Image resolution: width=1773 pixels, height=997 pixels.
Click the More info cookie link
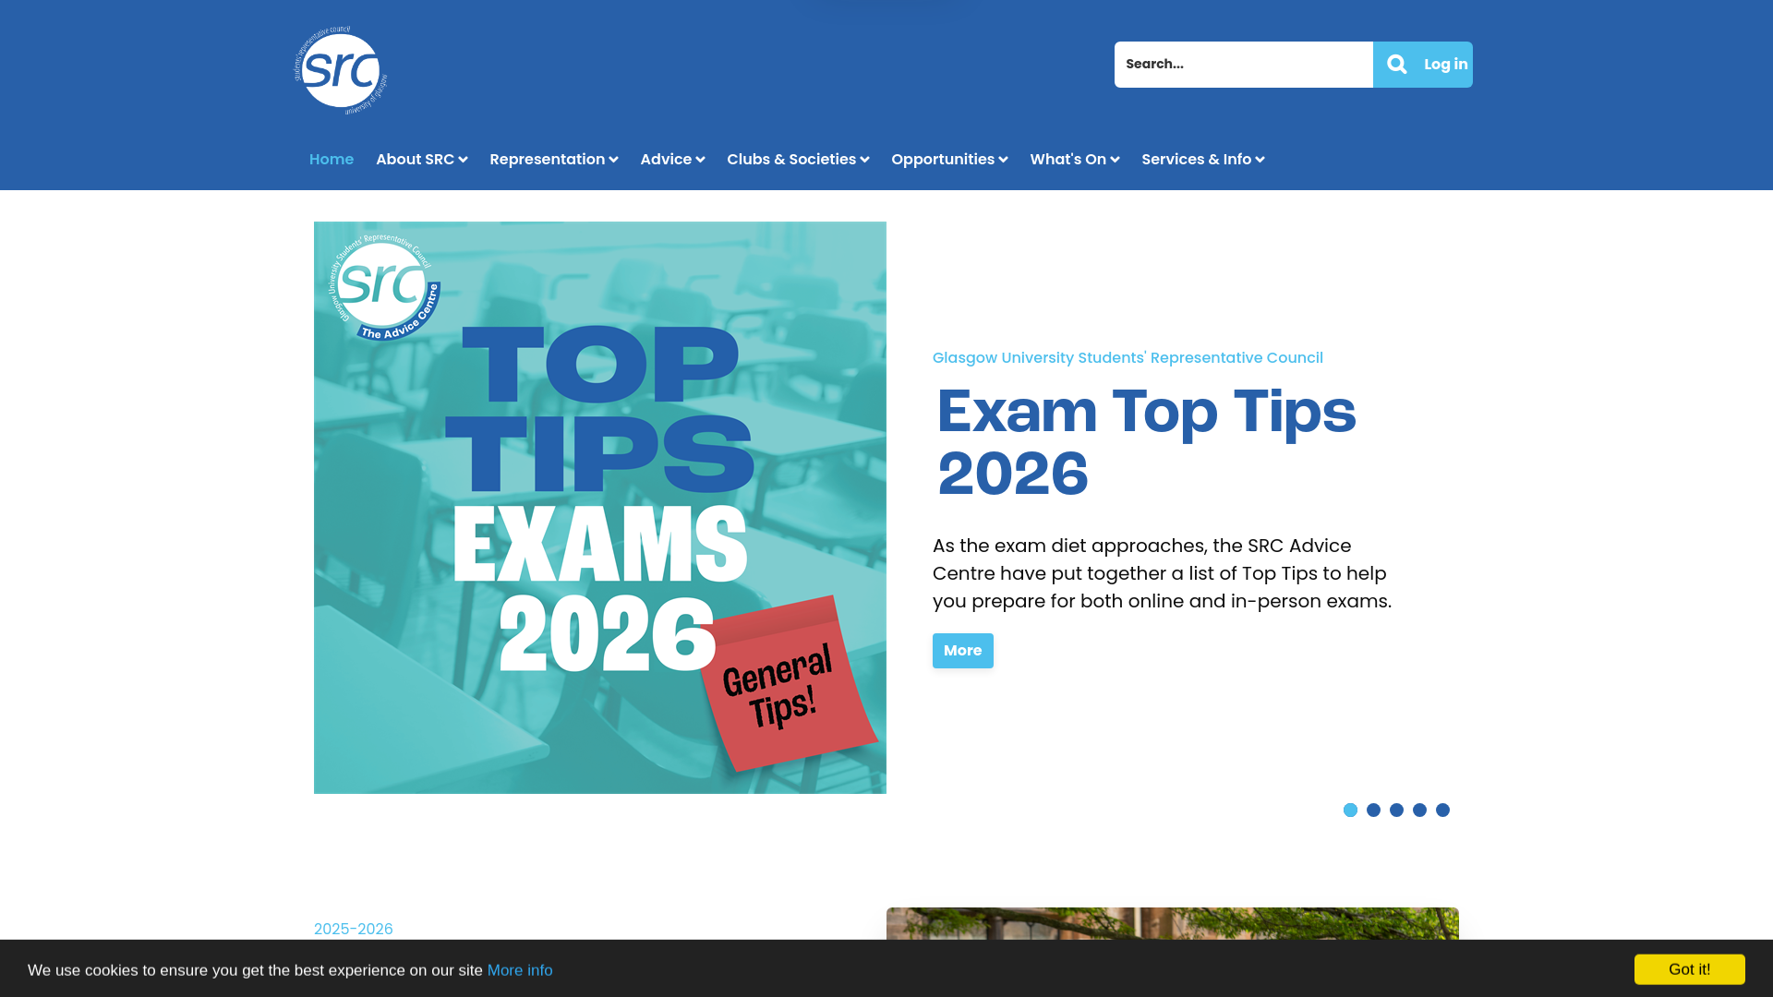coord(520,970)
